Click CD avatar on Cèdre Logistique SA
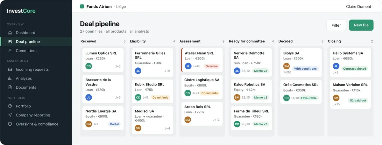Viewport: 382px width, 145px height. [x=188, y=93]
